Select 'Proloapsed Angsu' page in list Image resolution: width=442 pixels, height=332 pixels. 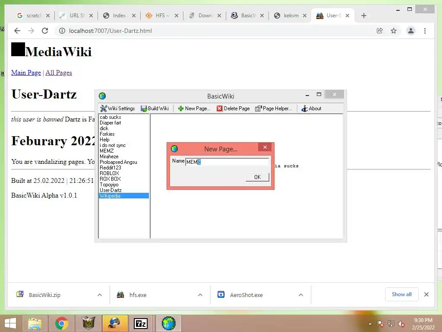[118, 162]
